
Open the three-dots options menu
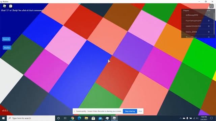pos(212,6)
